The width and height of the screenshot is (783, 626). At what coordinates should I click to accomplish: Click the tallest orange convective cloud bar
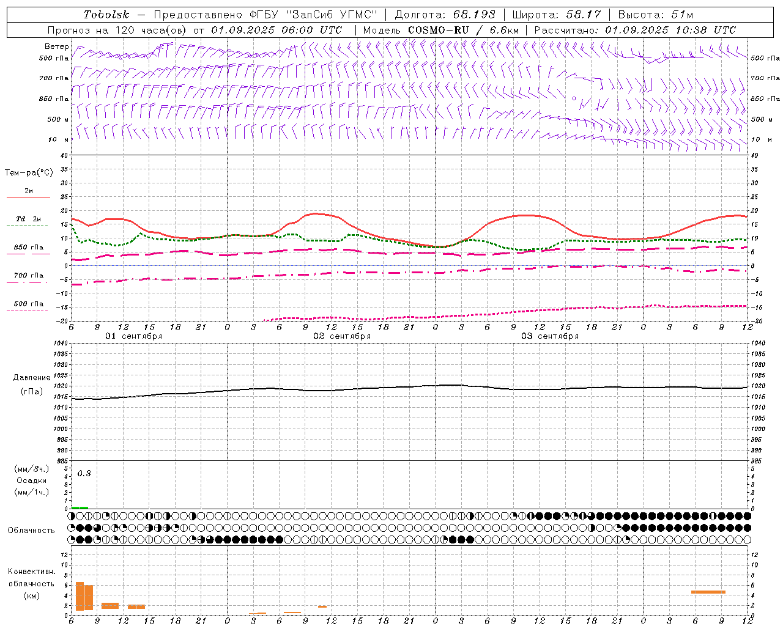tap(80, 596)
